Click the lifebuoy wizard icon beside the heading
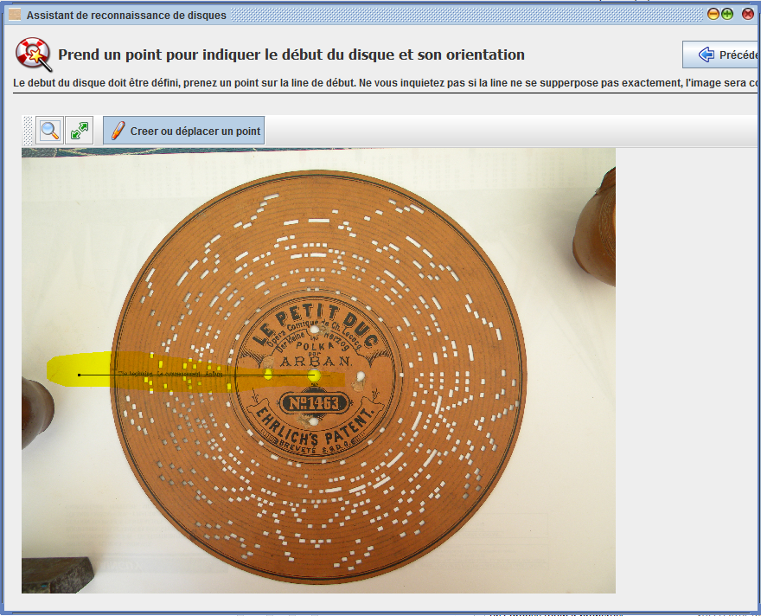The image size is (761, 616). (34, 55)
